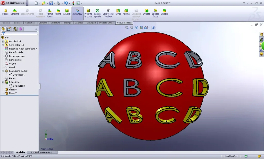Zoom to fit the view
This screenshot has width=264, height=165.
pos(127,28)
